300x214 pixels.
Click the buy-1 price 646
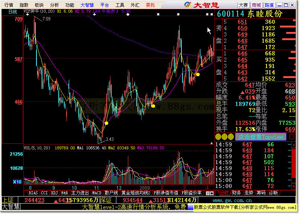[242, 53]
